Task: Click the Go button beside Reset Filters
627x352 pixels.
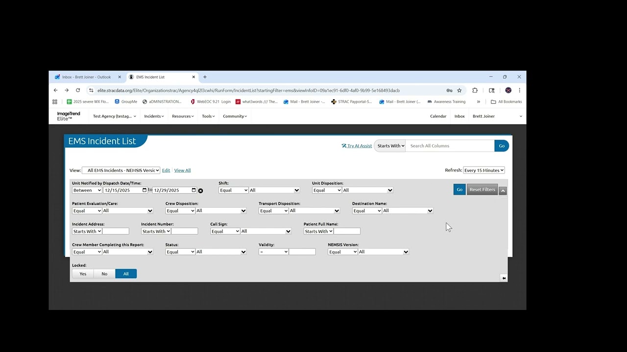Action: [x=459, y=190]
